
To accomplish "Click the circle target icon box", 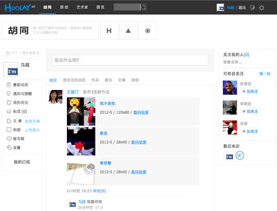I will point(148,31).
